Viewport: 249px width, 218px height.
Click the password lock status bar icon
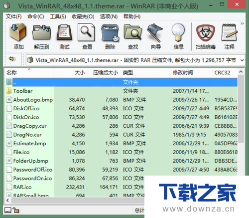(16, 210)
